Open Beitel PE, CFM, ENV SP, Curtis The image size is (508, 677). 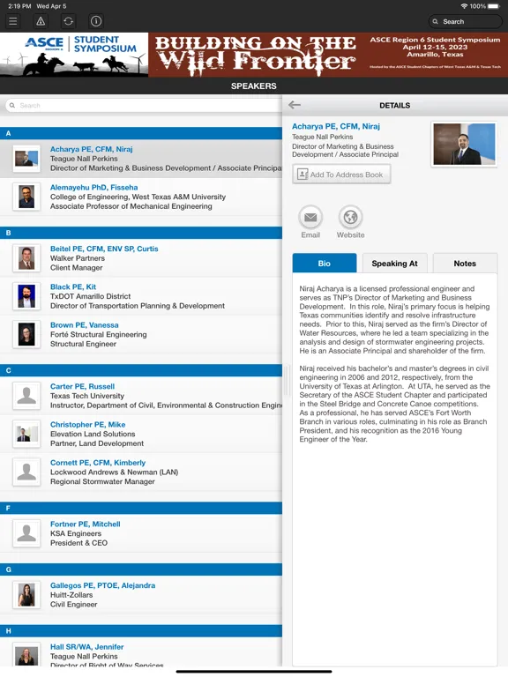tap(141, 258)
